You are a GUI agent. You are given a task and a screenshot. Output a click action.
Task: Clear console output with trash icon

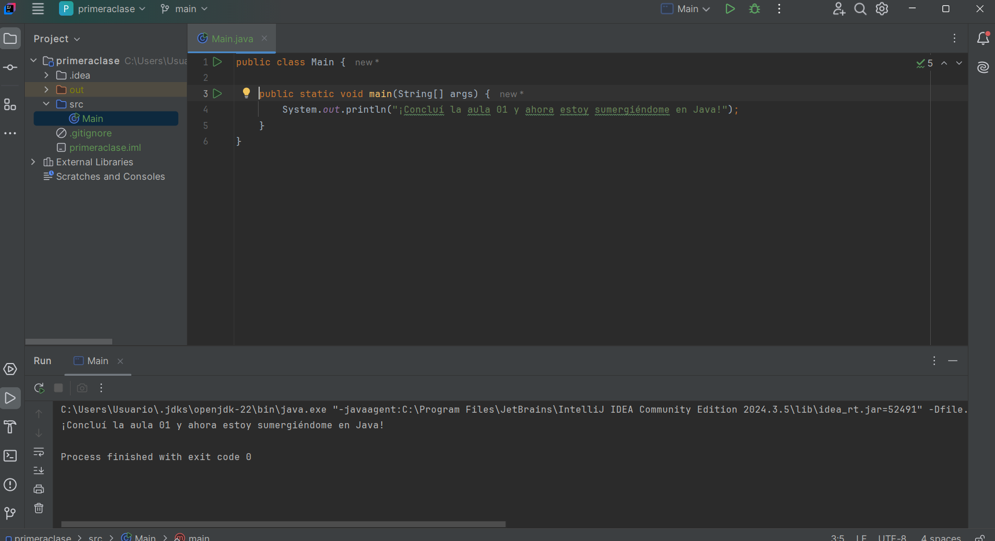(39, 508)
